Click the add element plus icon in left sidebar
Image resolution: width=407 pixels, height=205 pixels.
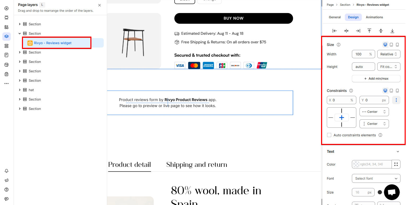click(x=7, y=8)
